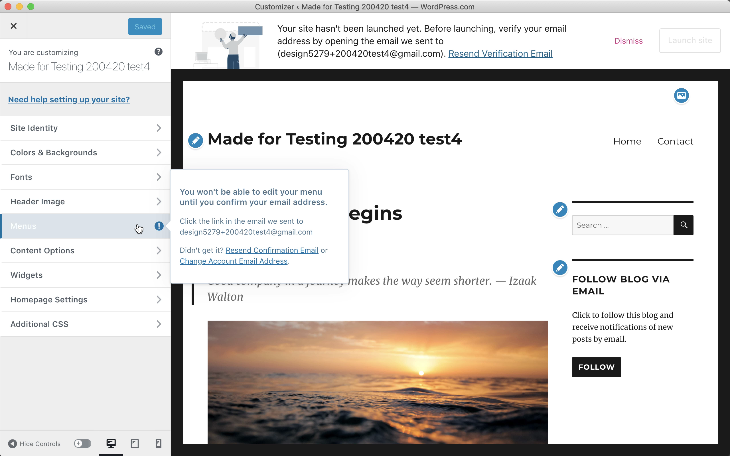
Task: Click Hide Controls to collapse the sidebar
Action: tap(35, 444)
